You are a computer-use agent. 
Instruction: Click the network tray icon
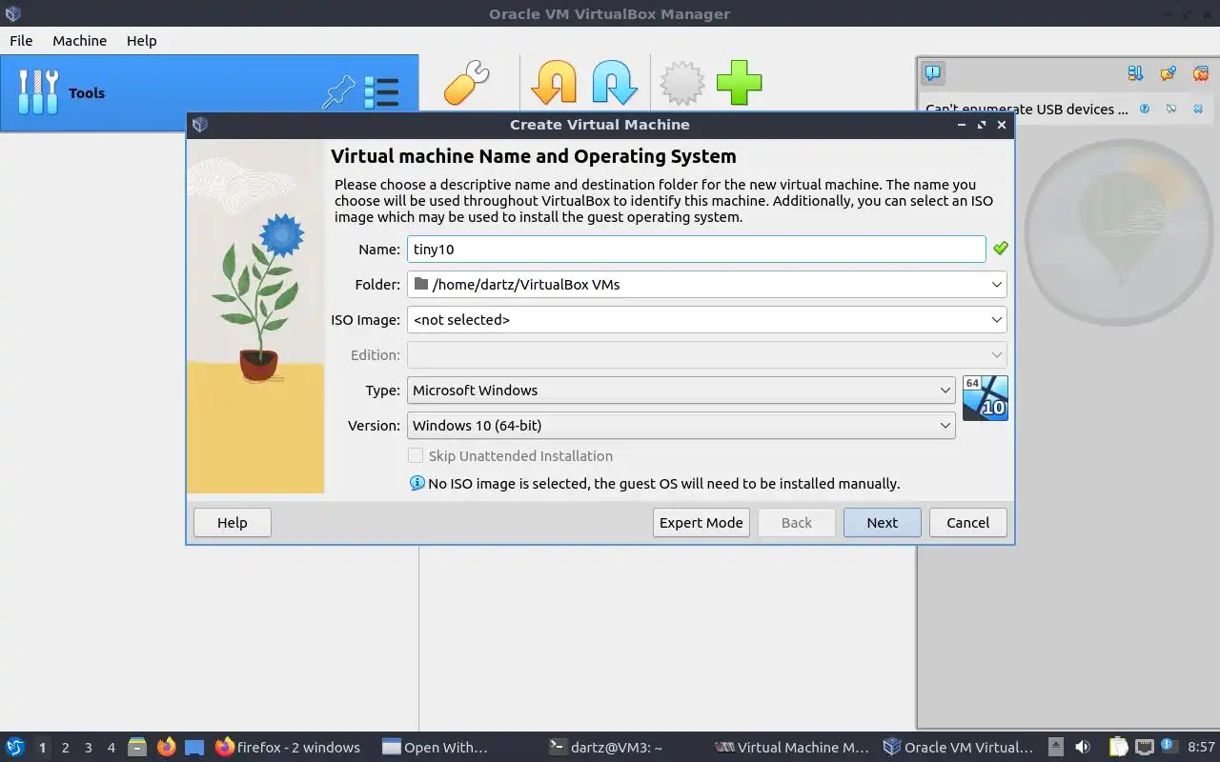click(1145, 747)
